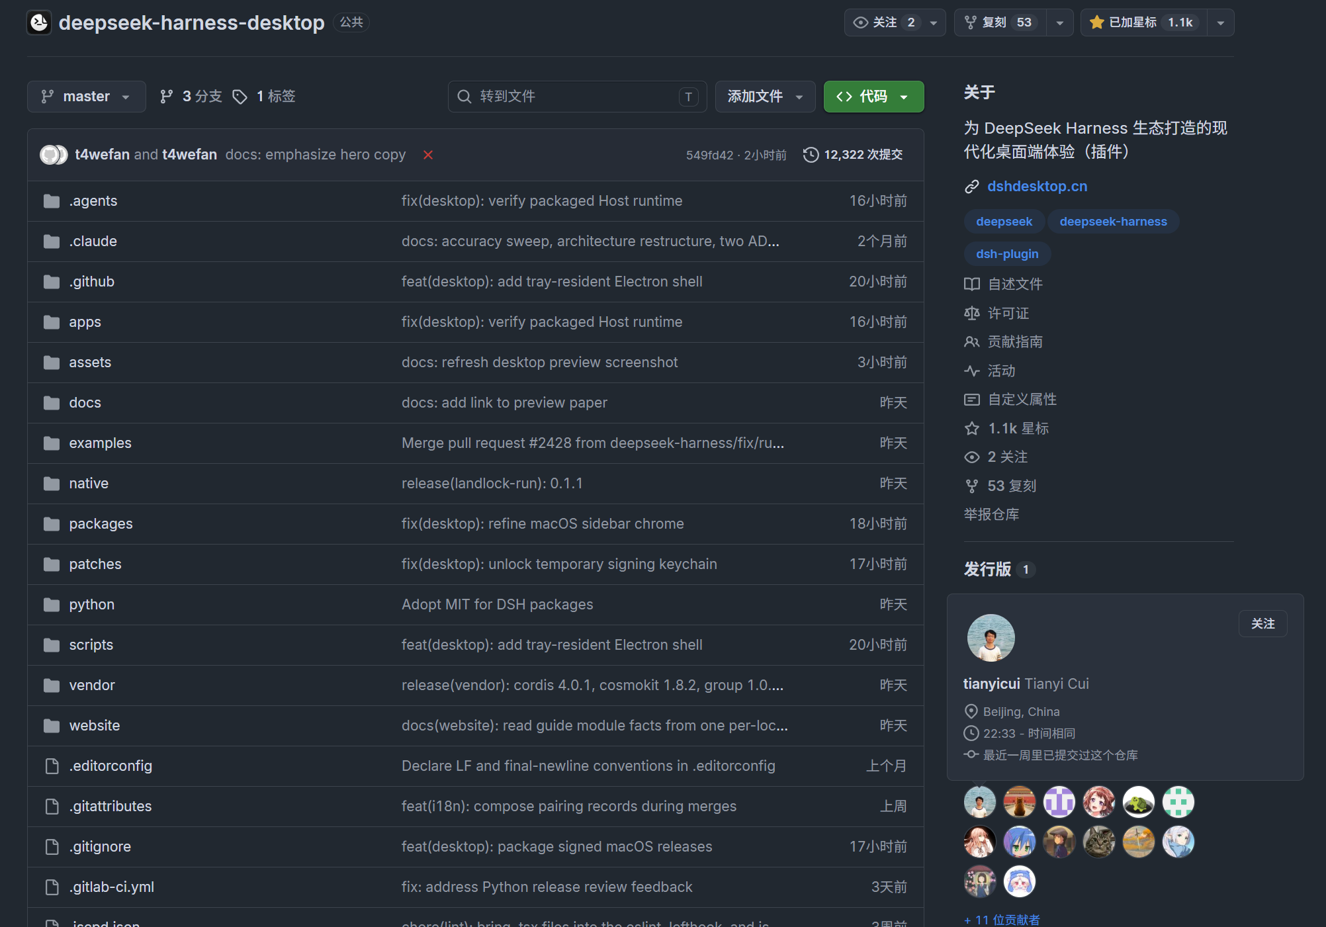Click the scale icon beside 许可证
Image resolution: width=1326 pixels, height=927 pixels.
971,314
